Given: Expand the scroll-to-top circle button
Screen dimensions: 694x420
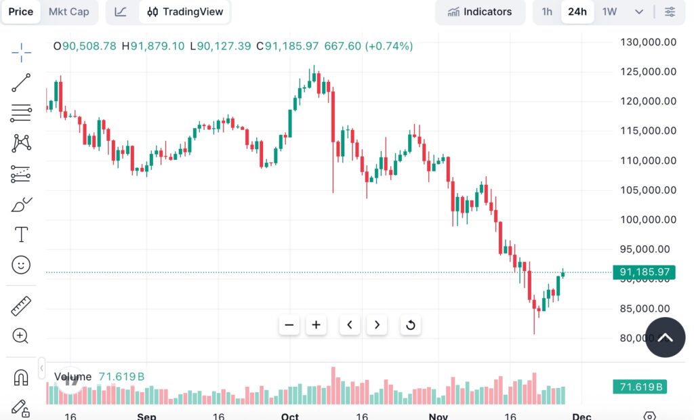Looking at the screenshot, I should coord(665,337).
